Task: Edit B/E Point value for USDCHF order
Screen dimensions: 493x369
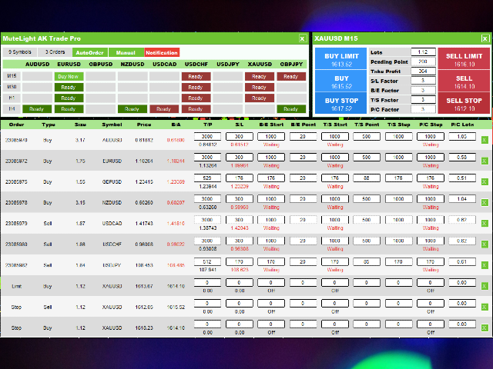Action: [x=303, y=241]
